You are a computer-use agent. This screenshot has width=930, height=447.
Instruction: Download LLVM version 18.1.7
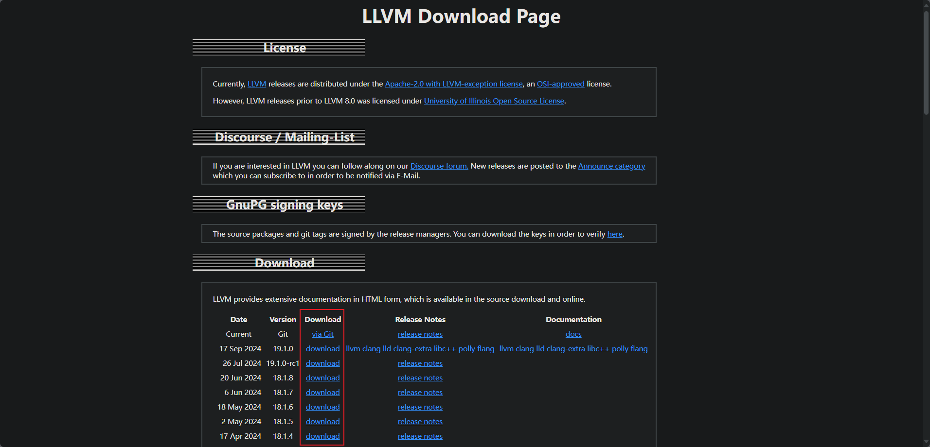322,393
